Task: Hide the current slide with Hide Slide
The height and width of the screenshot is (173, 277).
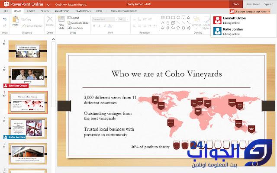Action: (75, 27)
